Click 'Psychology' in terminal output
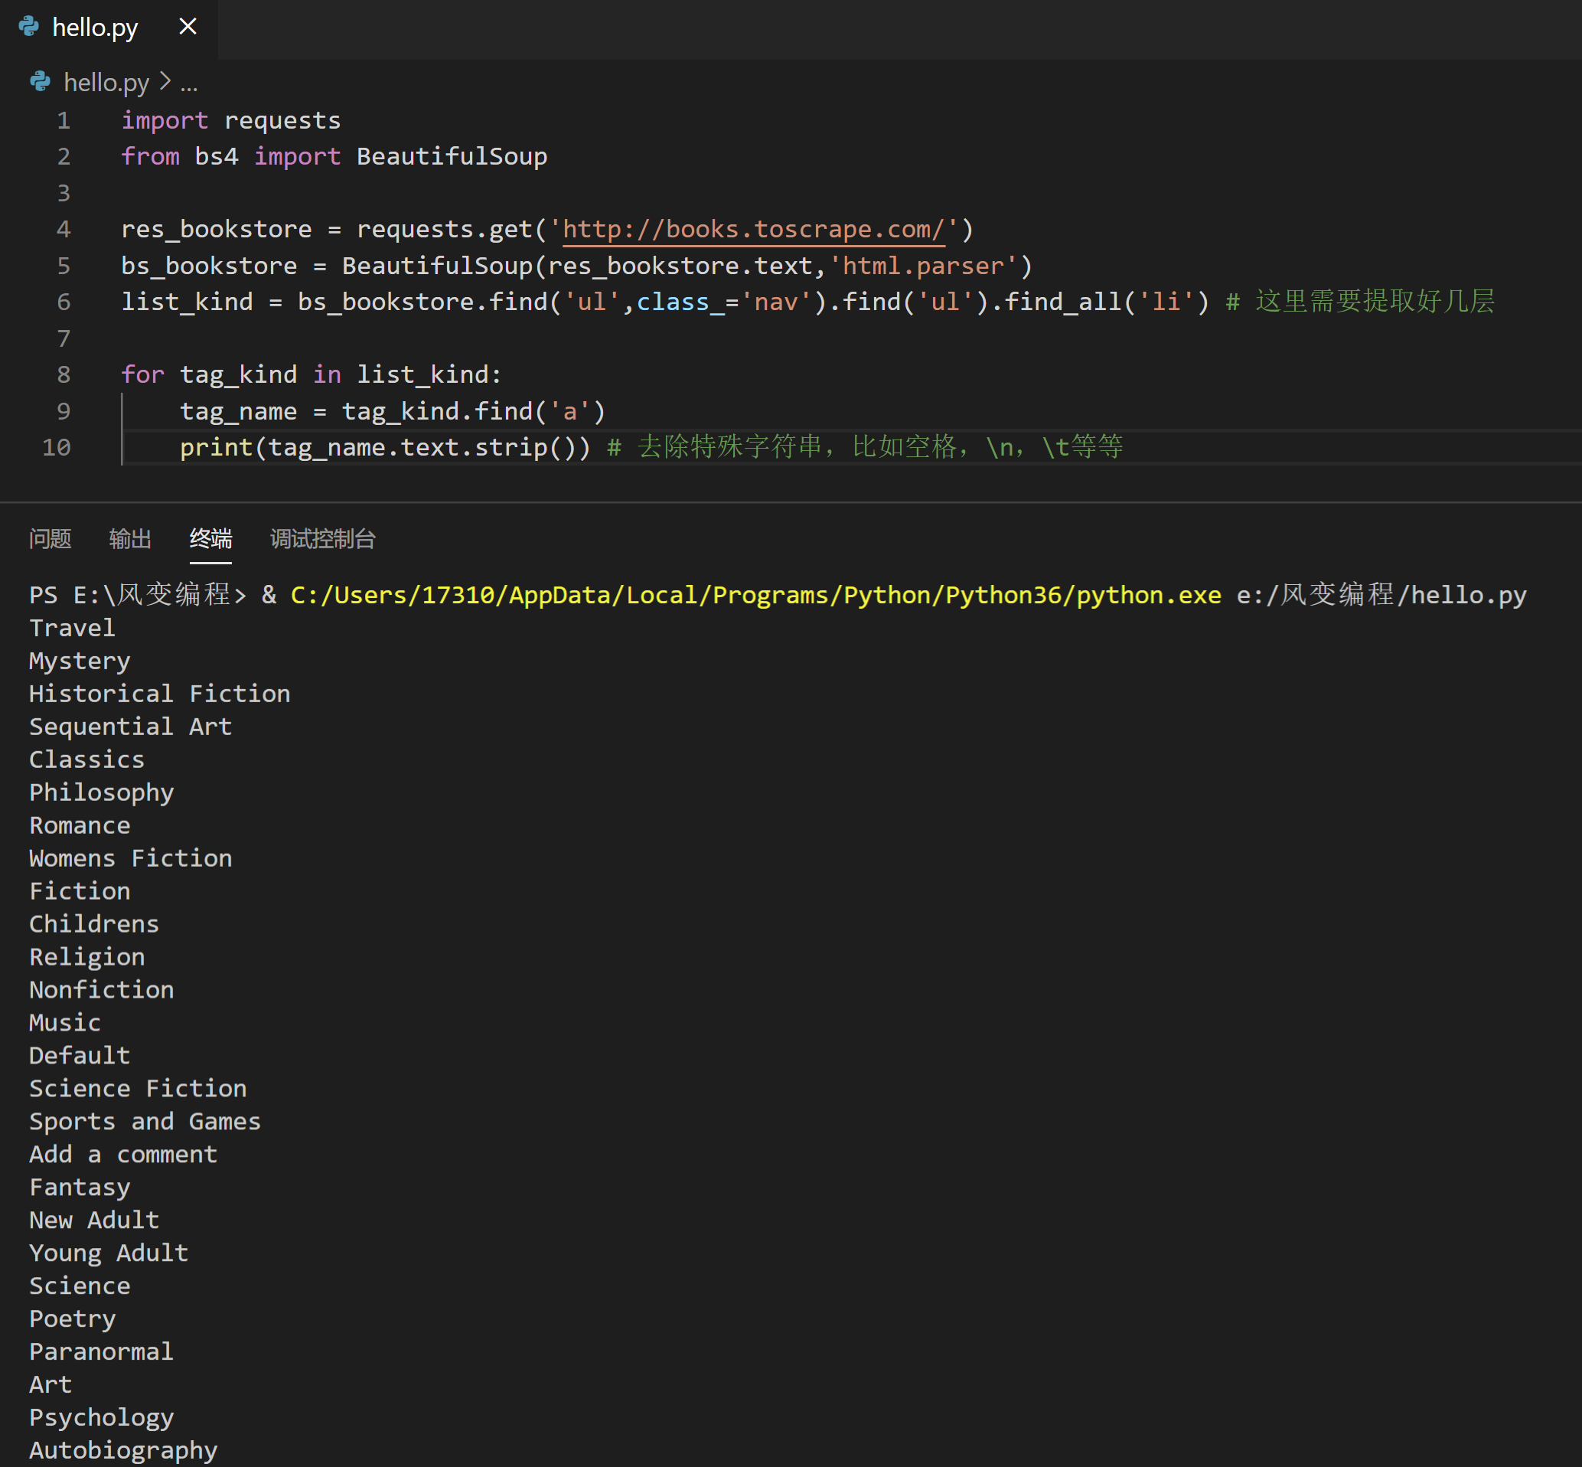 [x=102, y=1418]
